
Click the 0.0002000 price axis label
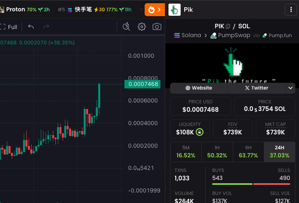[143, 146]
